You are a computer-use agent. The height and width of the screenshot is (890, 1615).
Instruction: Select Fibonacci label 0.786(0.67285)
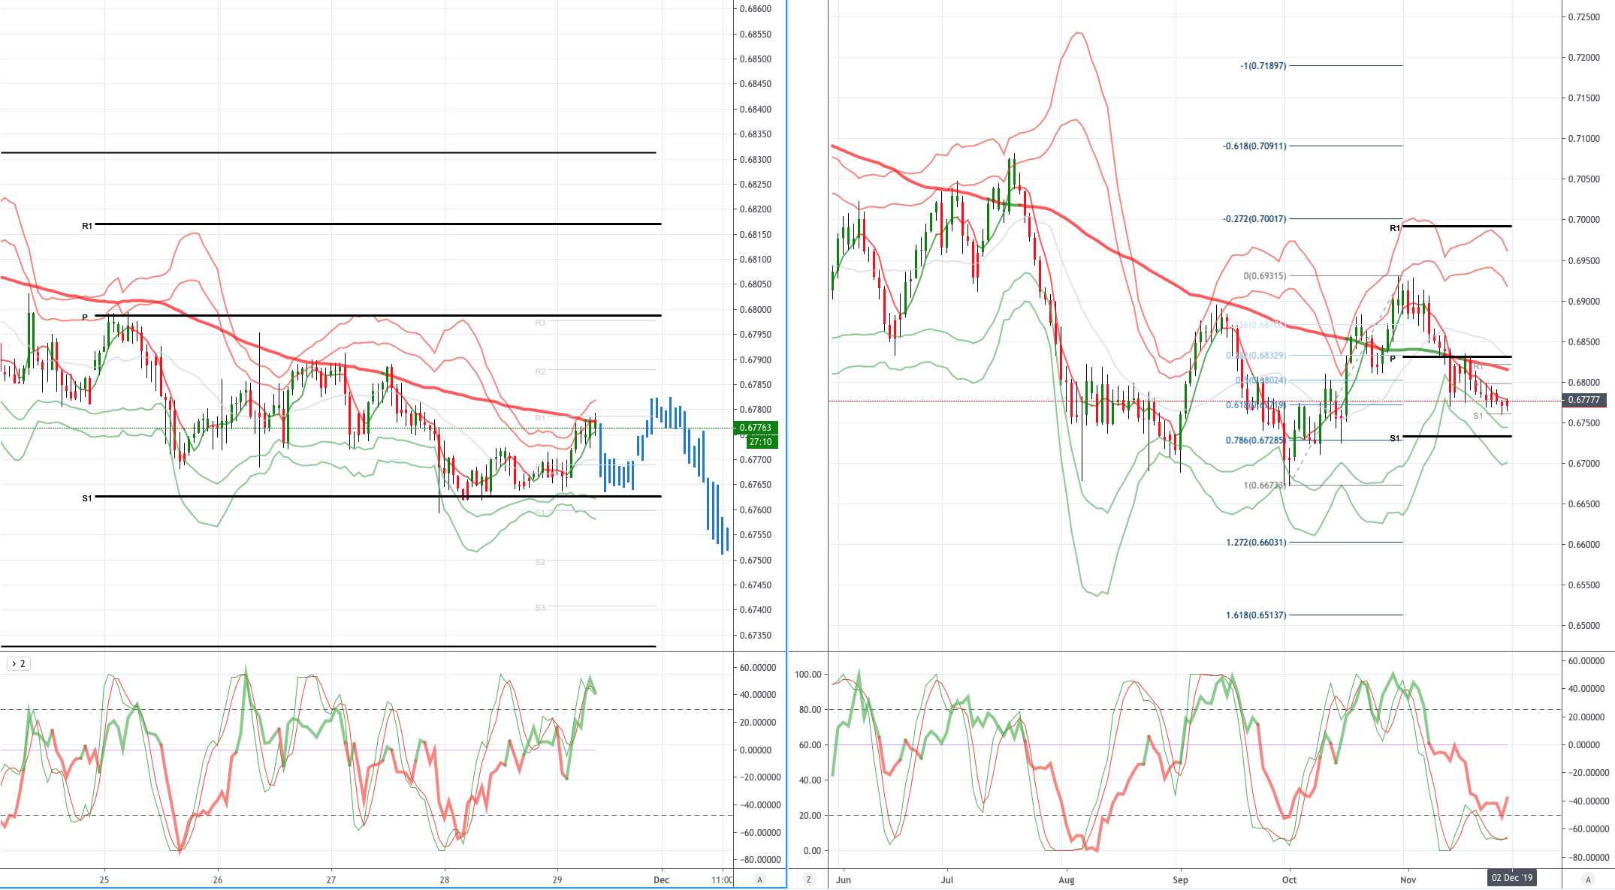[1254, 440]
